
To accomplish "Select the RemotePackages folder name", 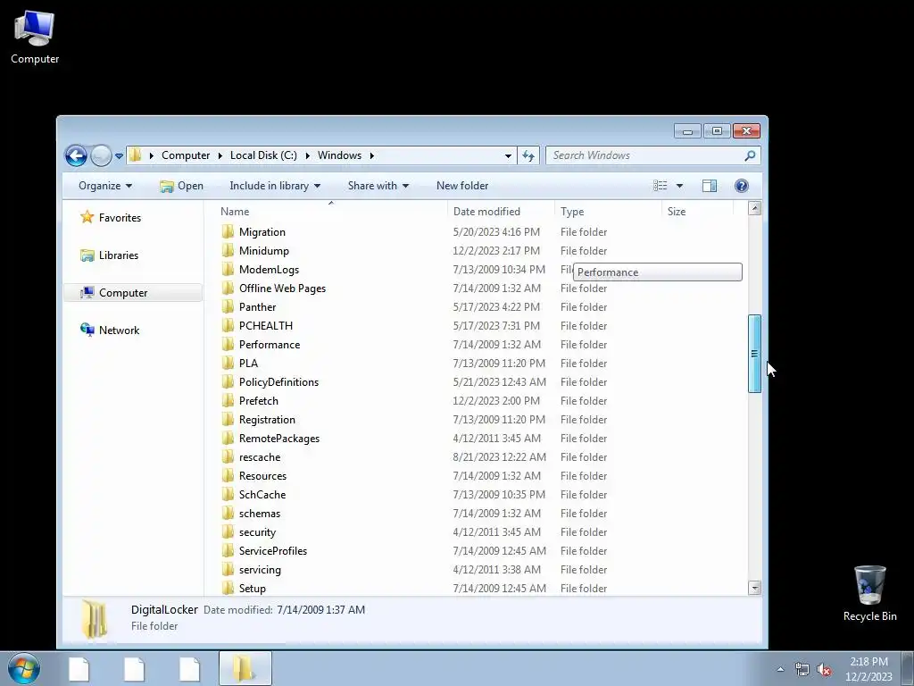I will pos(279,438).
